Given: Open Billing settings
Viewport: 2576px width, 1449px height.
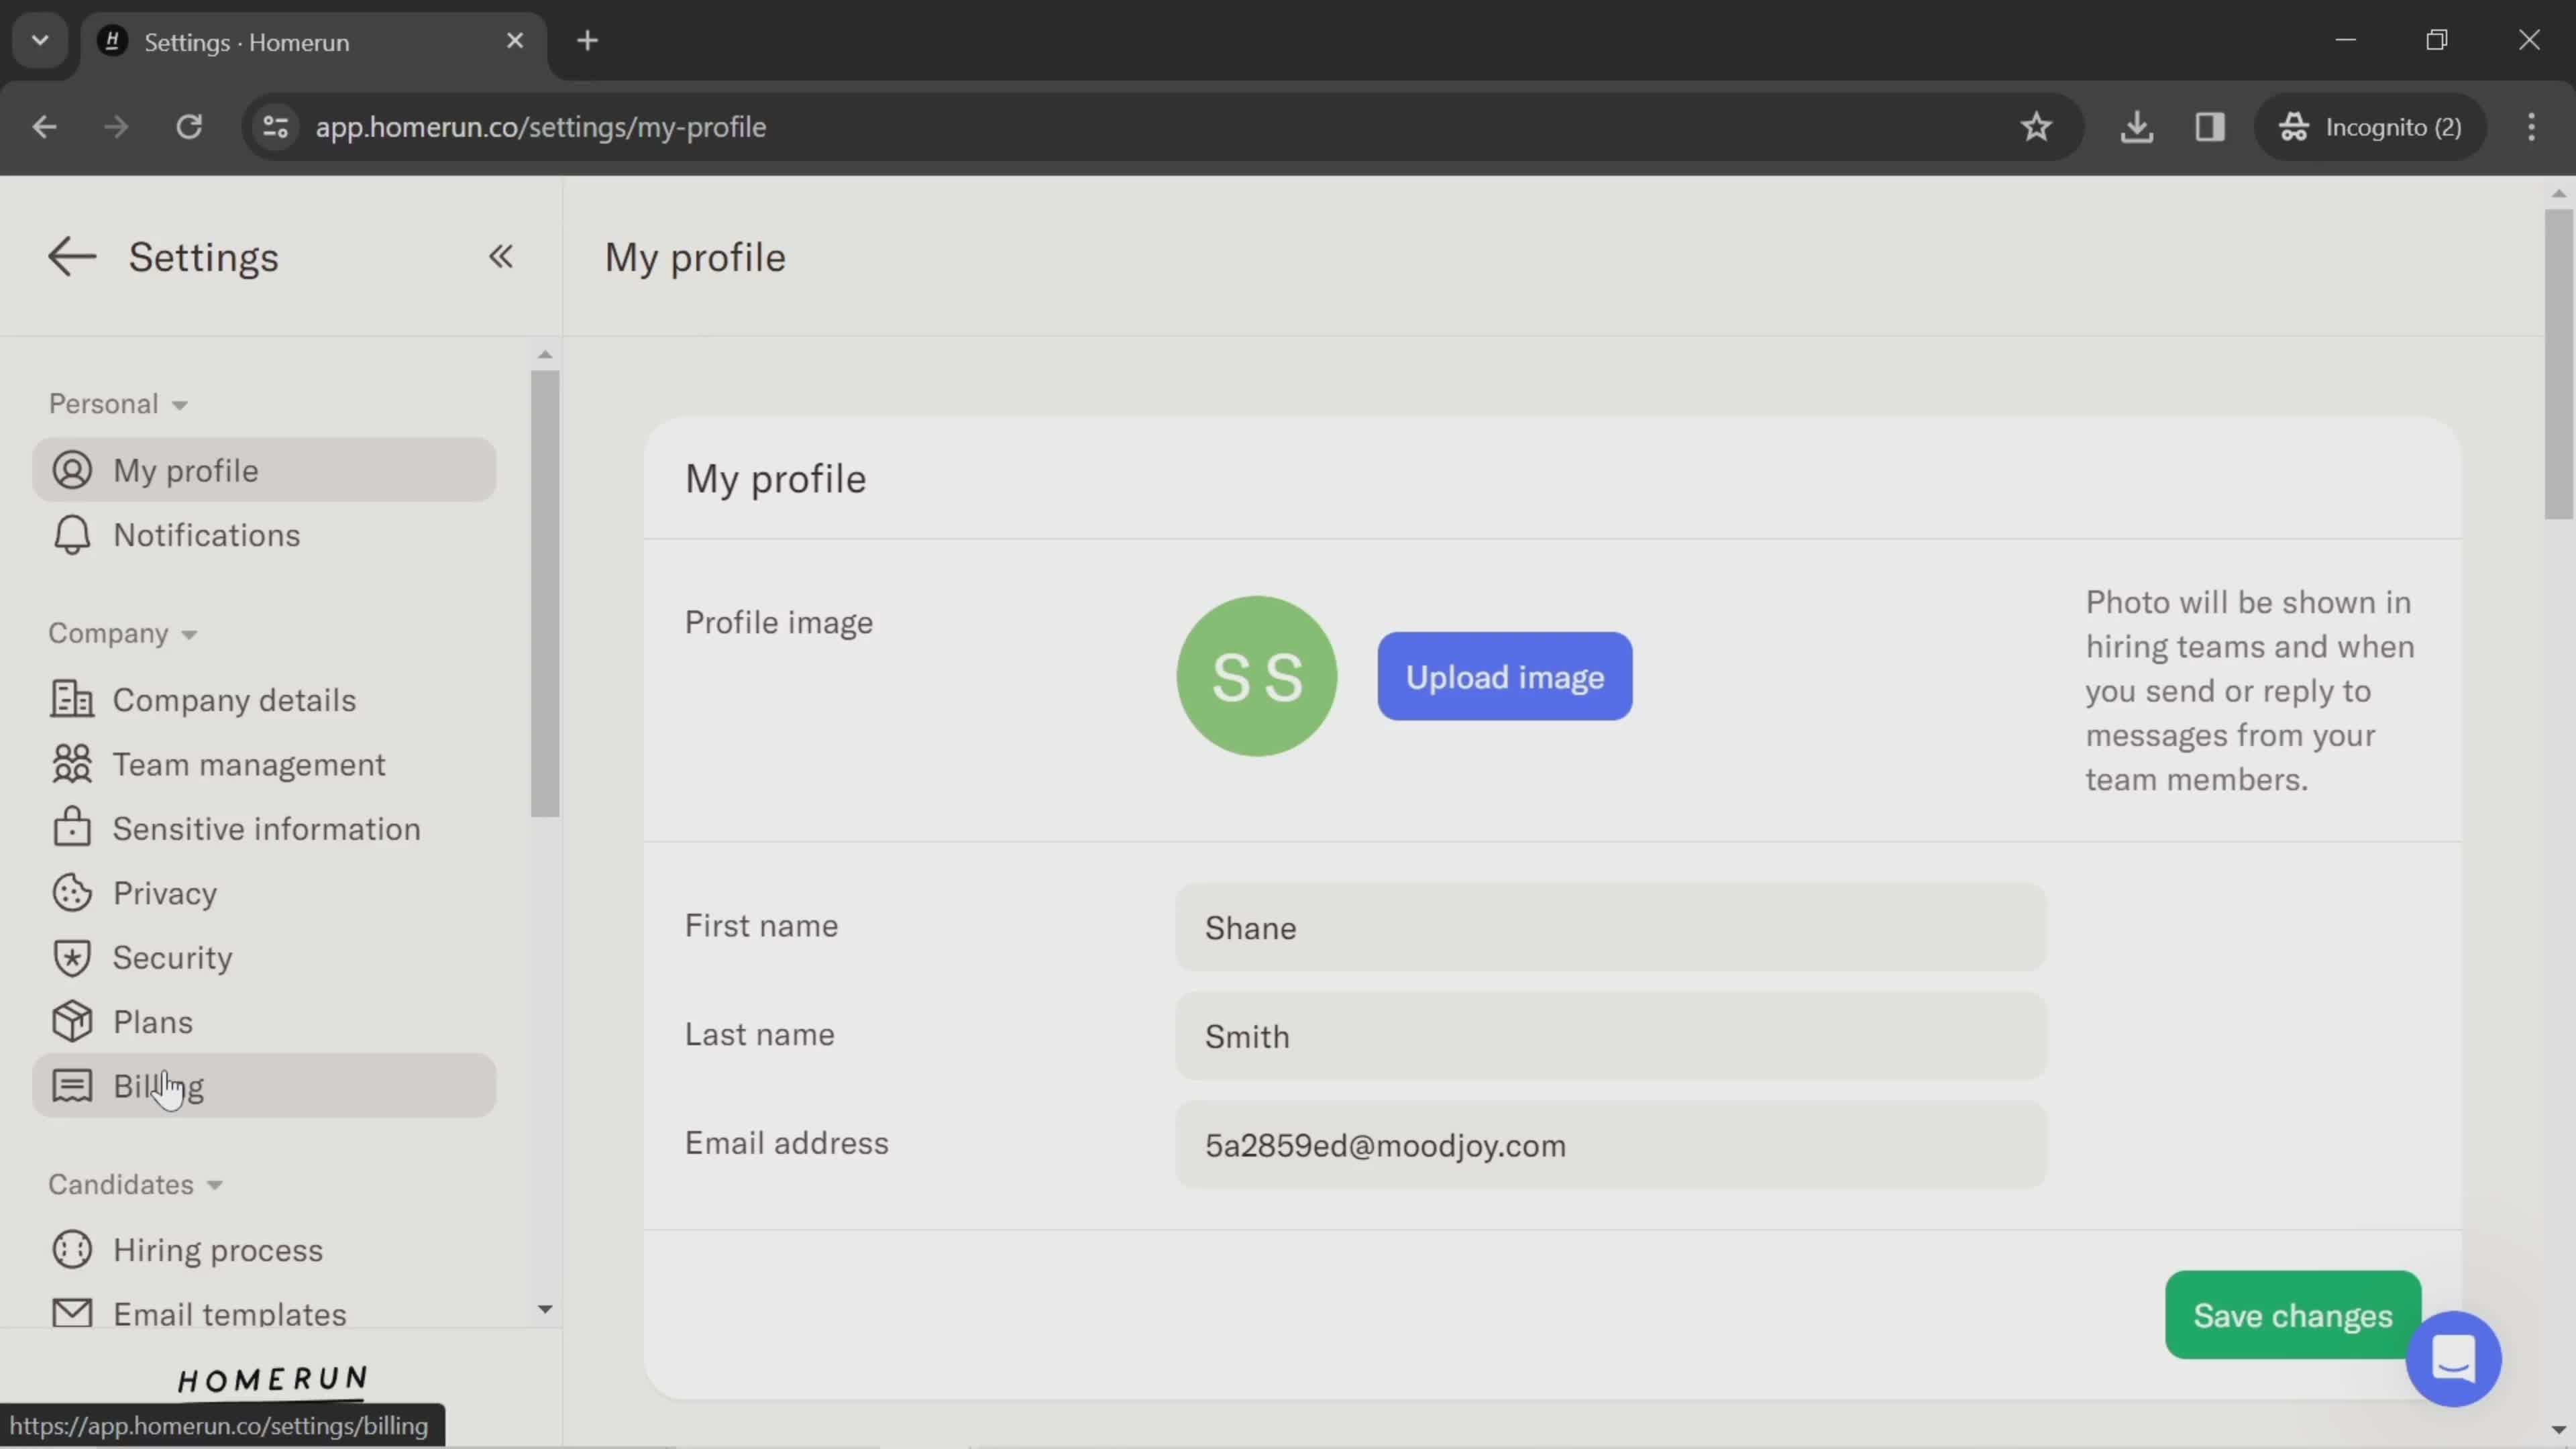Looking at the screenshot, I should coord(264,1086).
